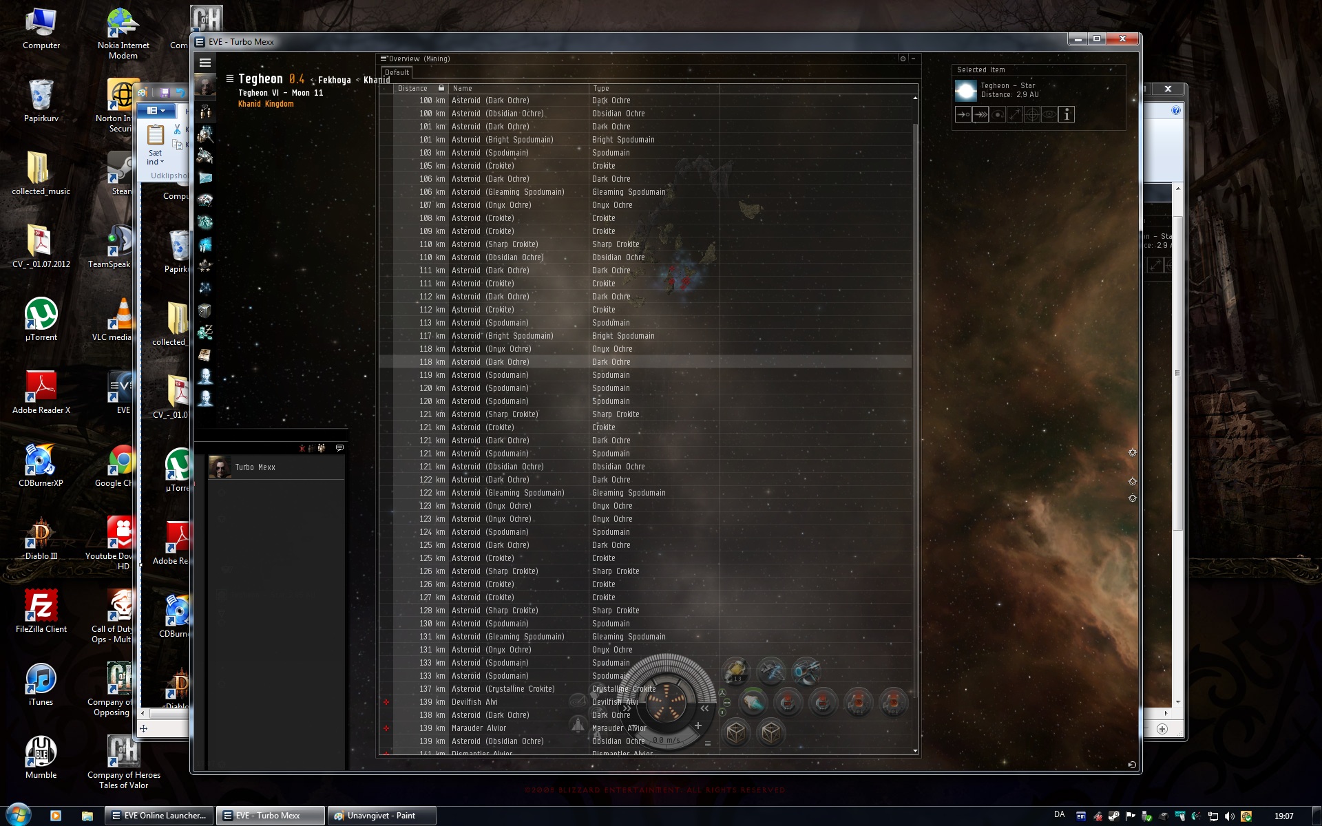Click Warp To icon for Tegheon Star
The image size is (1322, 826).
(x=980, y=115)
